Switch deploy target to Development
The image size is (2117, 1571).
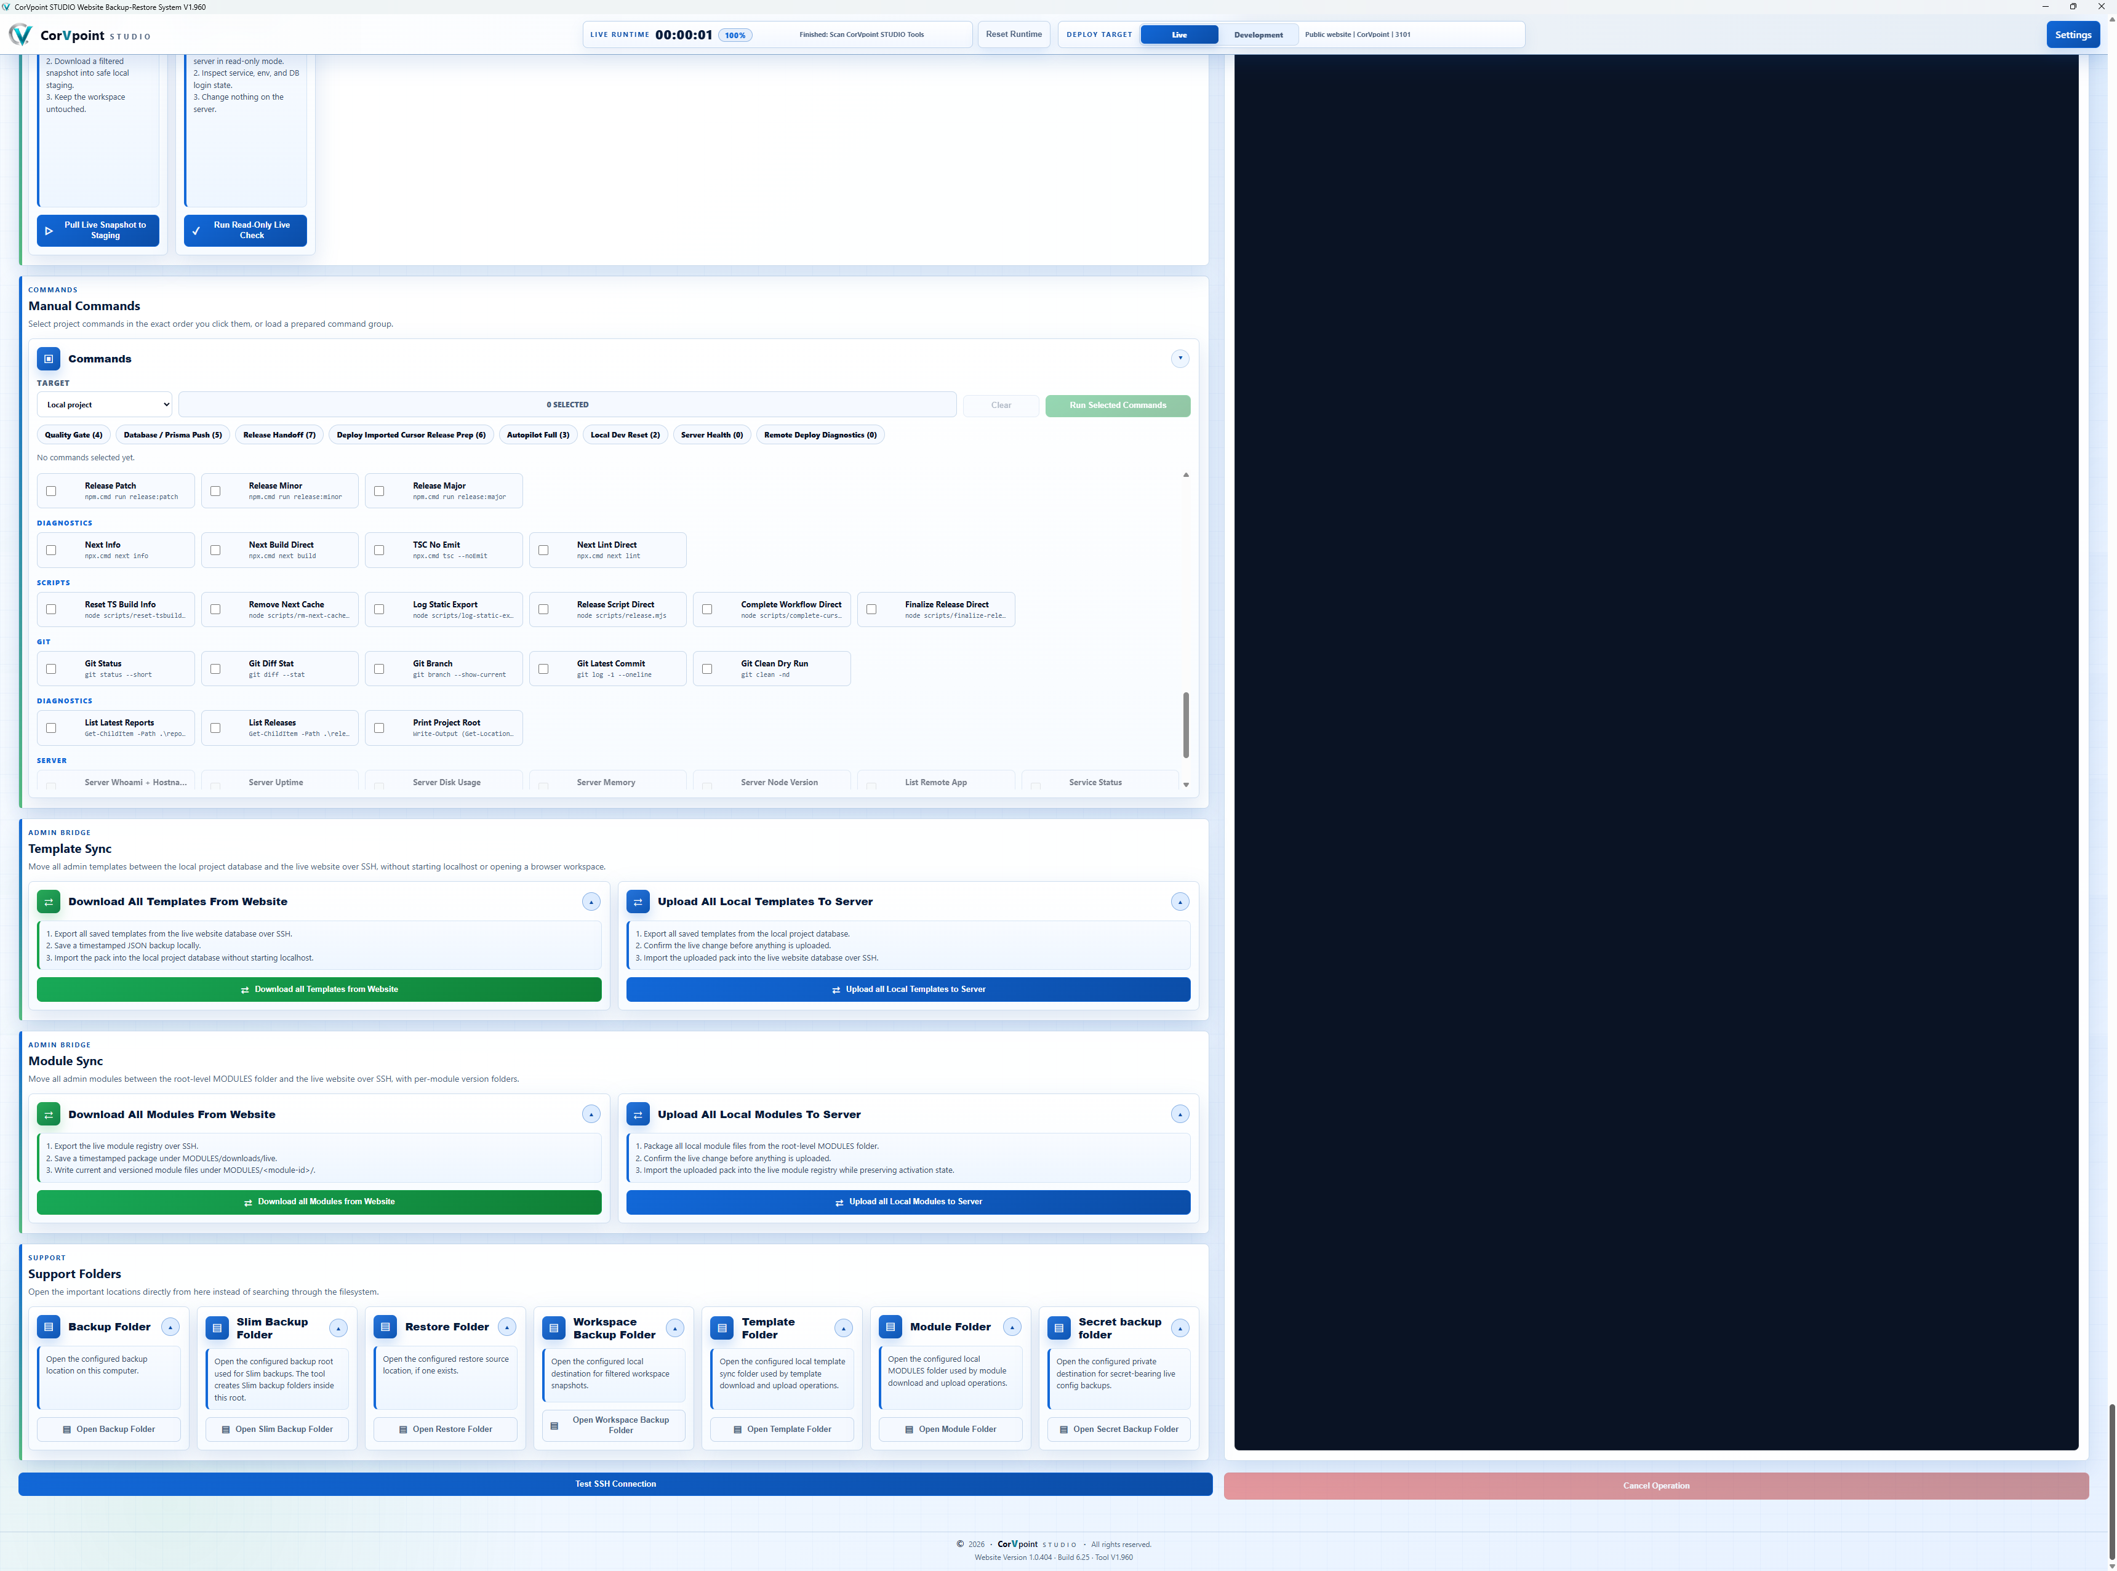(1259, 35)
